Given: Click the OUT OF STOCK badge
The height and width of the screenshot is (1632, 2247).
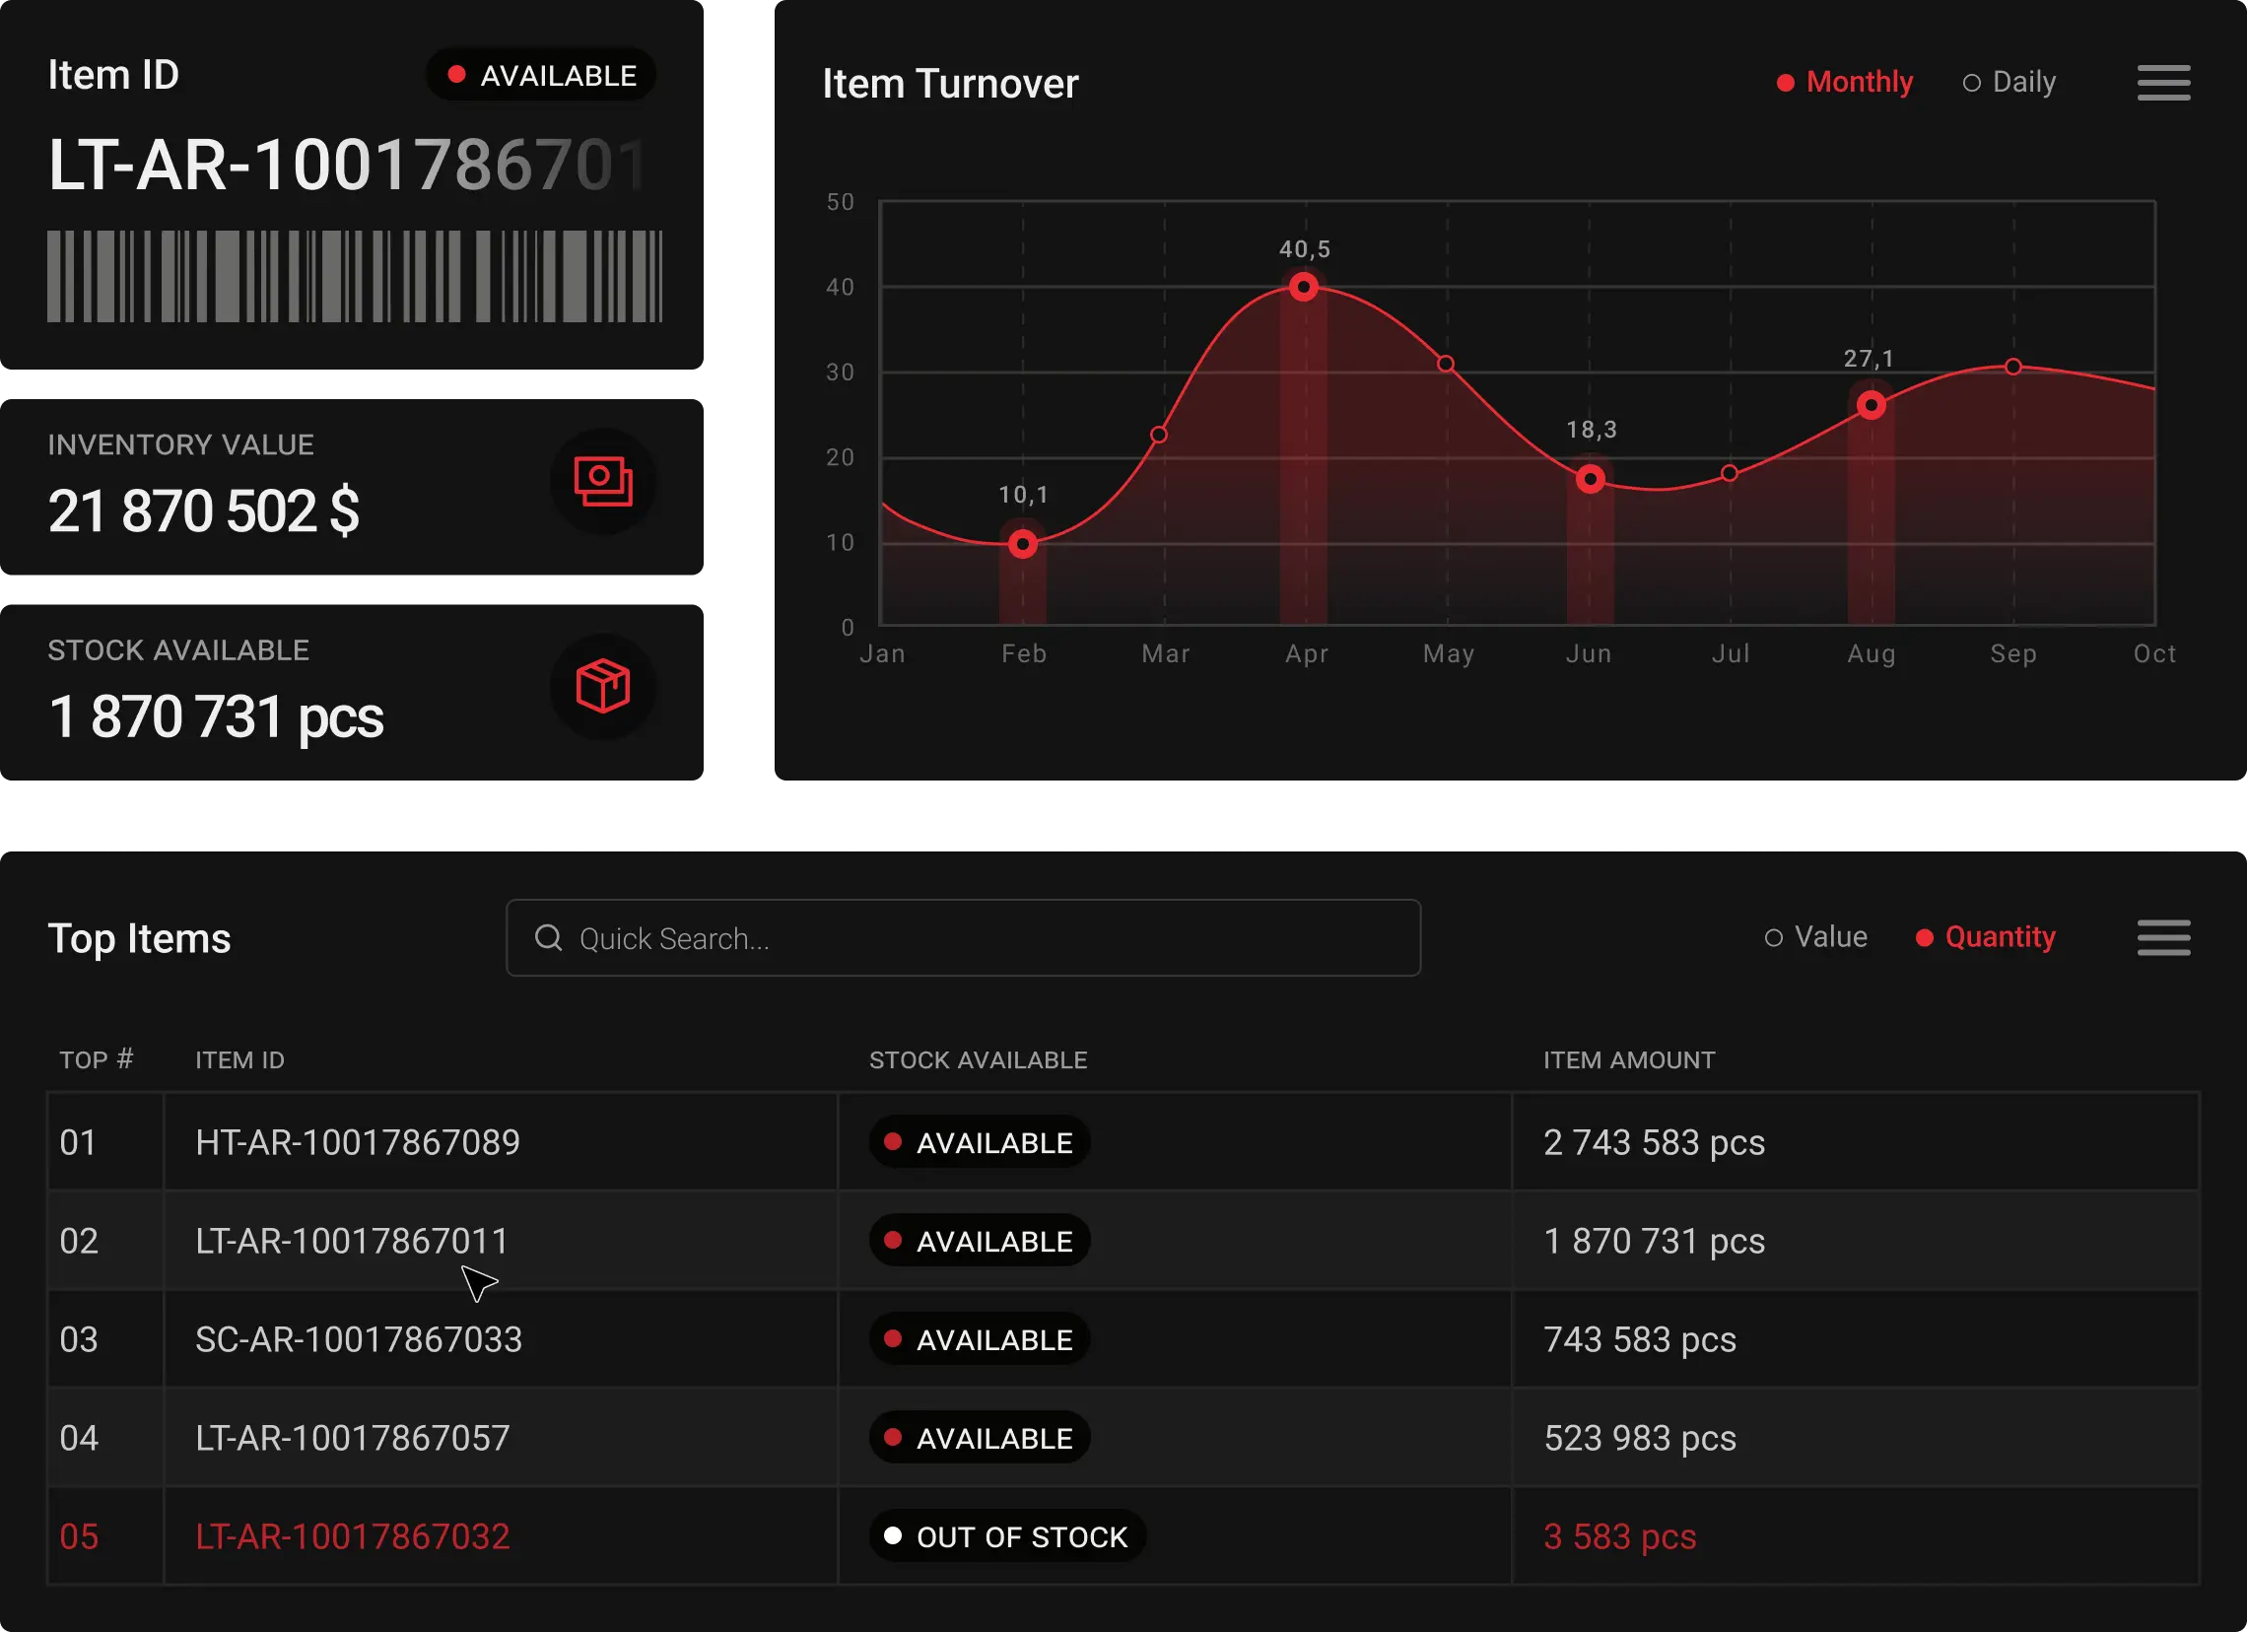Looking at the screenshot, I should (1007, 1535).
